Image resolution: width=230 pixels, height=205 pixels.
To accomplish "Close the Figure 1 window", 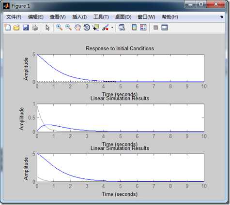I will [x=216, y=4].
